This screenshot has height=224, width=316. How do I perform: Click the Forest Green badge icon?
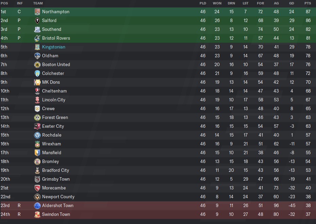click(x=37, y=118)
